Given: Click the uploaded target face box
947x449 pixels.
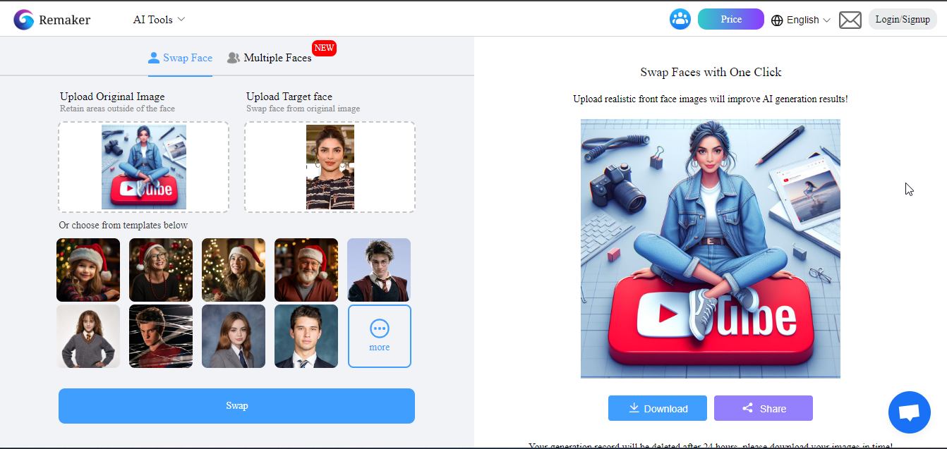Looking at the screenshot, I should tap(330, 167).
